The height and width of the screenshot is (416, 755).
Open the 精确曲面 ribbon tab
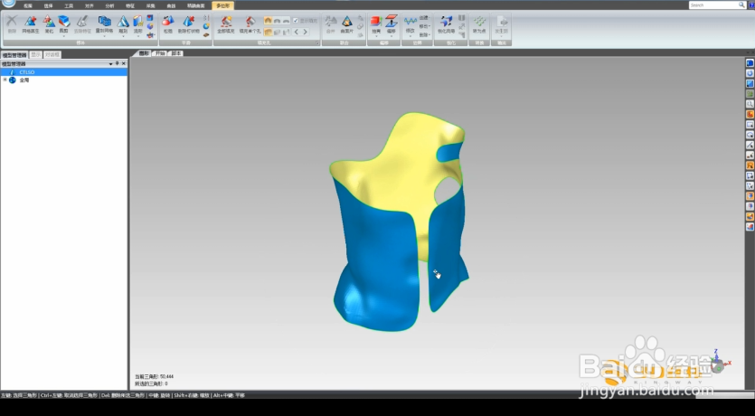[x=196, y=5]
